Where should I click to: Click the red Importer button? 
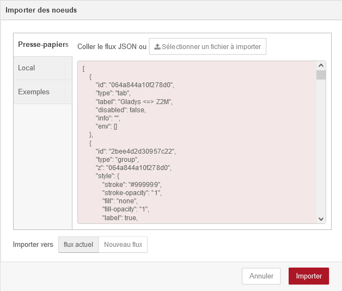[x=309, y=276]
